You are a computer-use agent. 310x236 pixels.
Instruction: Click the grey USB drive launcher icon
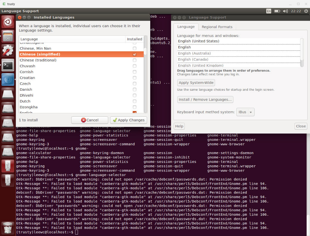tap(8, 180)
